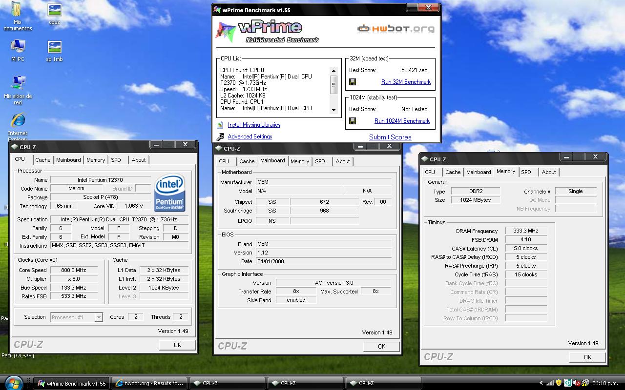Click the Install Missing Libraries icon
The image size is (625, 390).
(x=220, y=125)
